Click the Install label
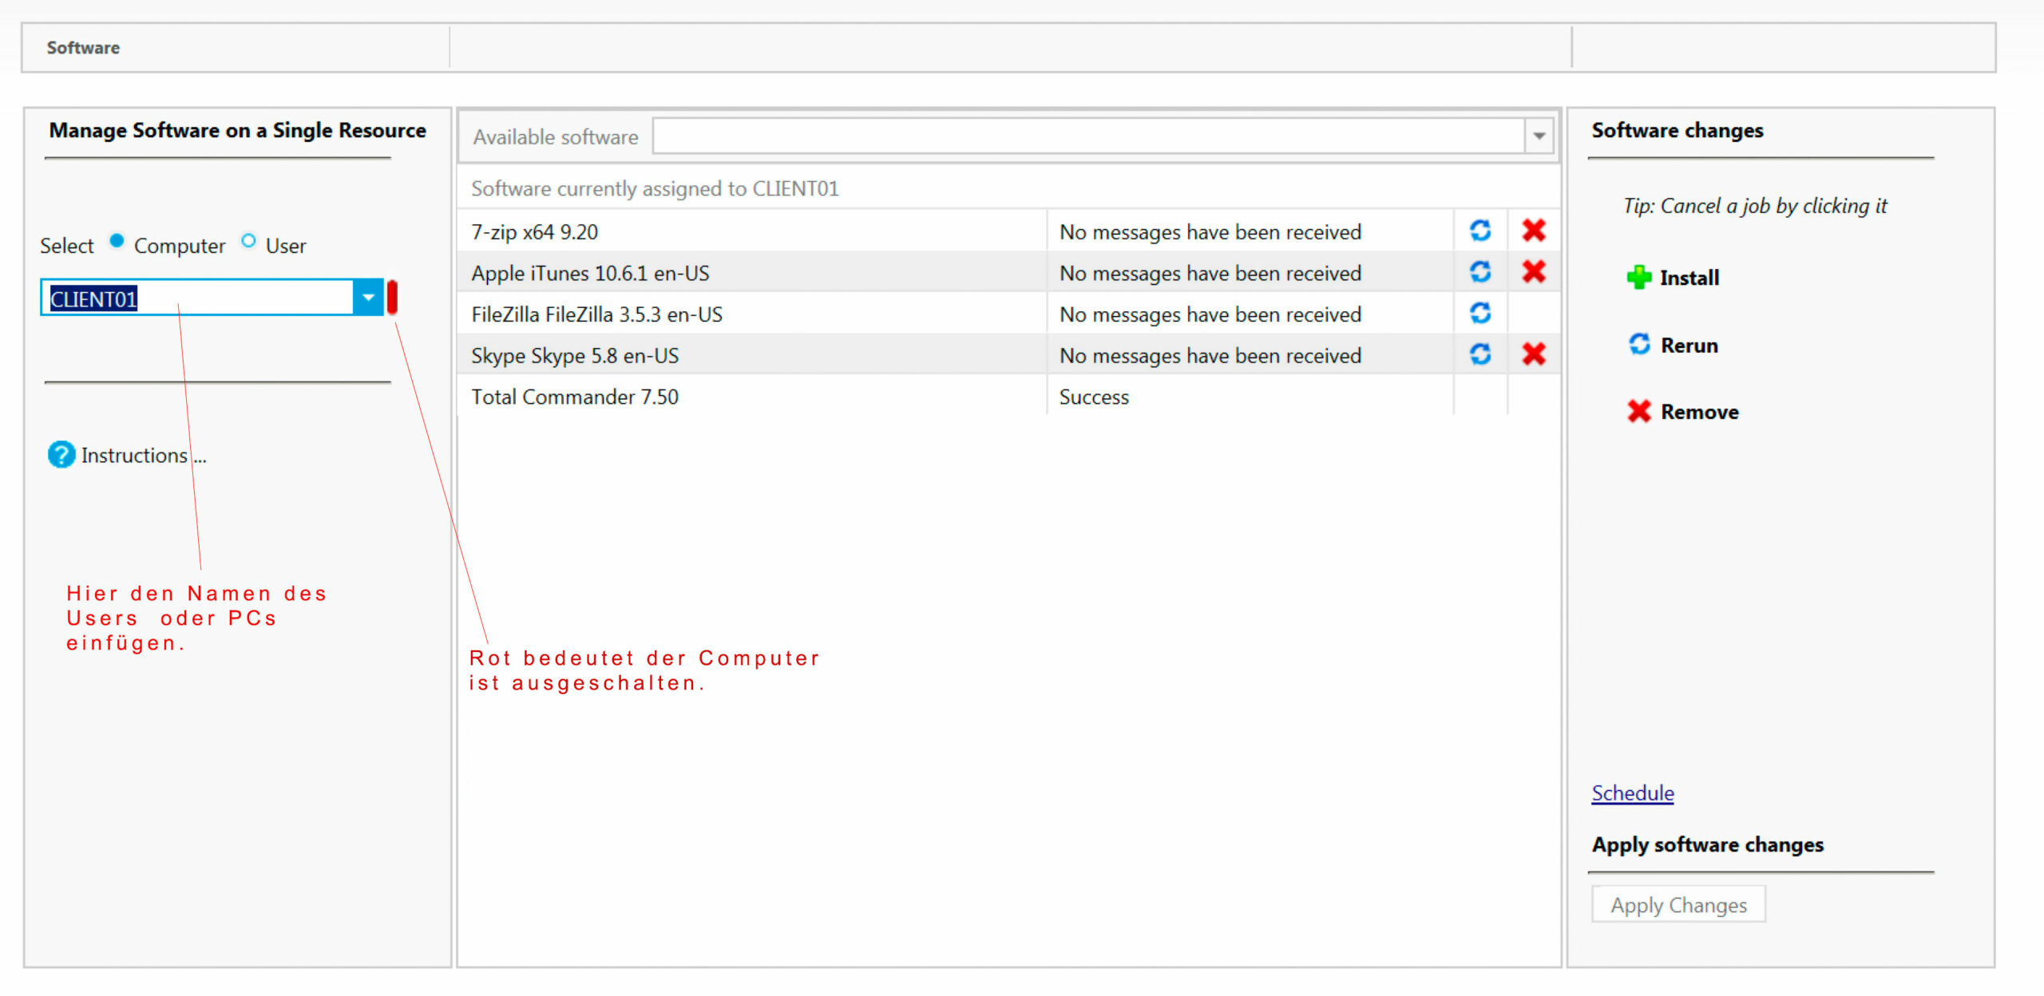Viewport: 2044px width, 996px height. point(1689,278)
